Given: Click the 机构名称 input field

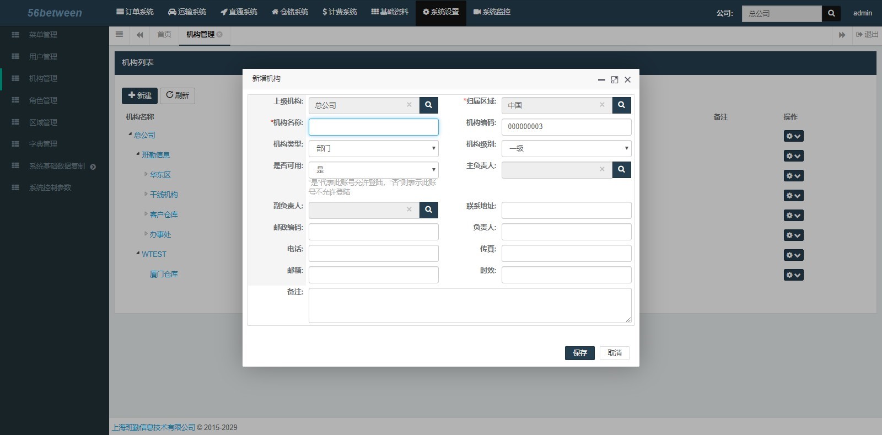Looking at the screenshot, I should tap(374, 127).
